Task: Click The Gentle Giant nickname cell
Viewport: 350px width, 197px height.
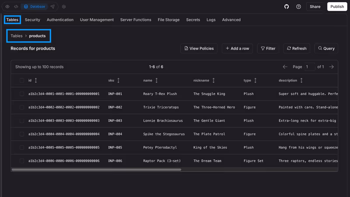Action: 209,121
